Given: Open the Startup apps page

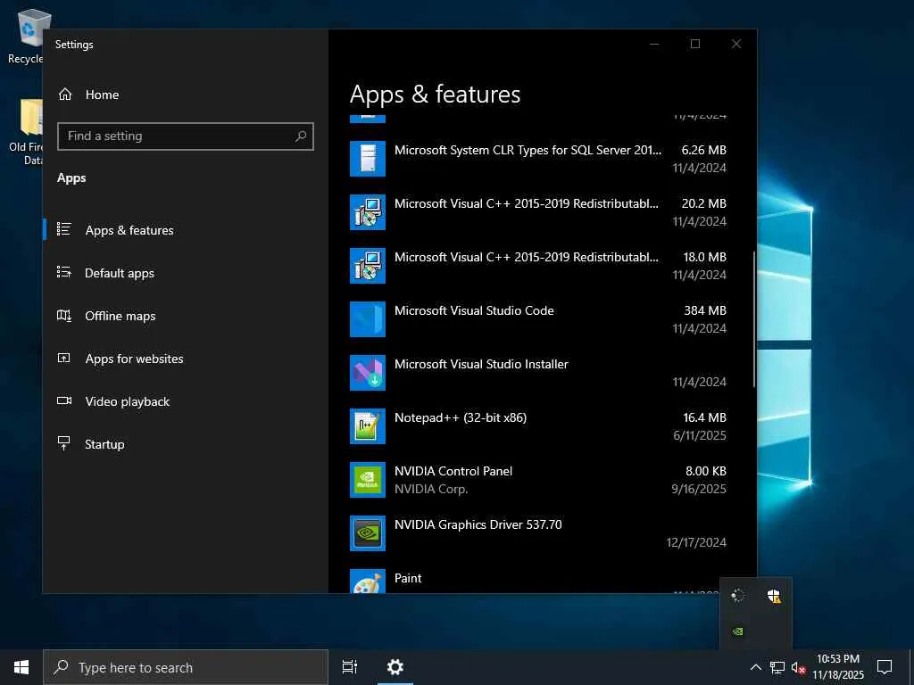Looking at the screenshot, I should 104,444.
